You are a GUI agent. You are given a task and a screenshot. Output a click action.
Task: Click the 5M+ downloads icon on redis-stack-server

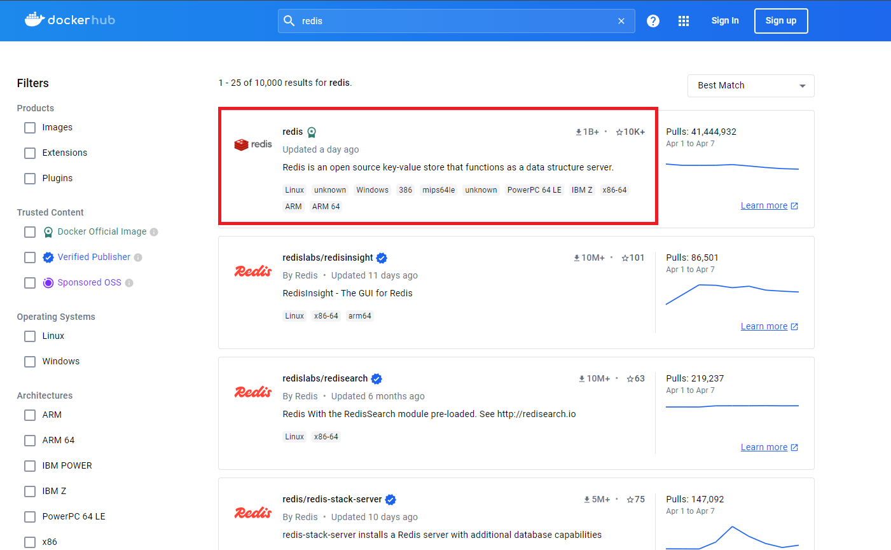pyautogui.click(x=587, y=500)
